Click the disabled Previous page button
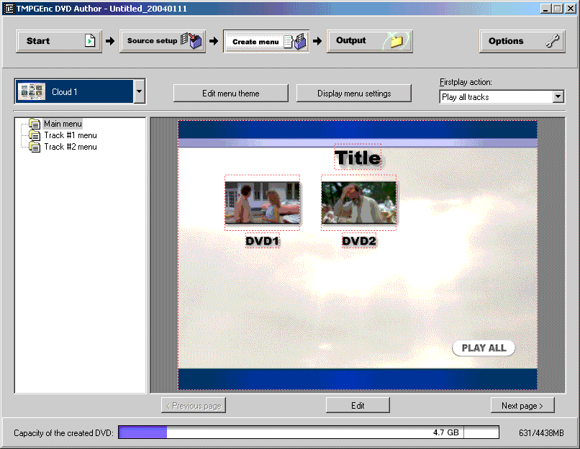Image resolution: width=580 pixels, height=449 pixels. [x=194, y=405]
